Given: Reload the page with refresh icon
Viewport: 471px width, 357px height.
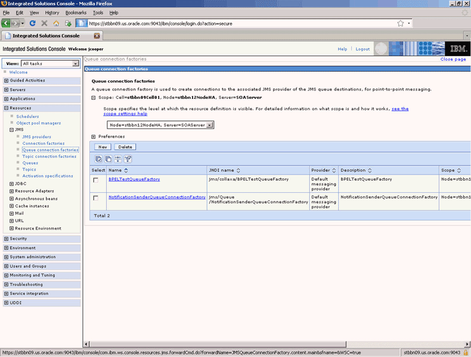Looking at the screenshot, I should click(33, 23).
